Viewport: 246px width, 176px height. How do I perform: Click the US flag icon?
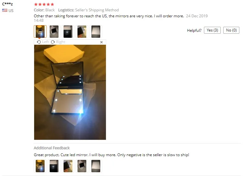click(x=5, y=10)
